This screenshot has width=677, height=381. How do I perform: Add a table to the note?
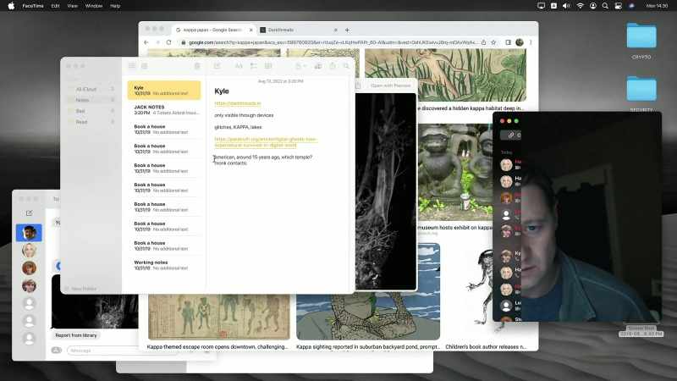[x=268, y=66]
